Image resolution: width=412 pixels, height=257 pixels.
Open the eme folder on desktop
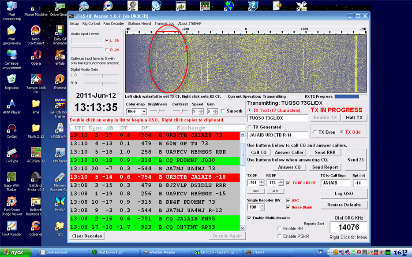pos(36,106)
